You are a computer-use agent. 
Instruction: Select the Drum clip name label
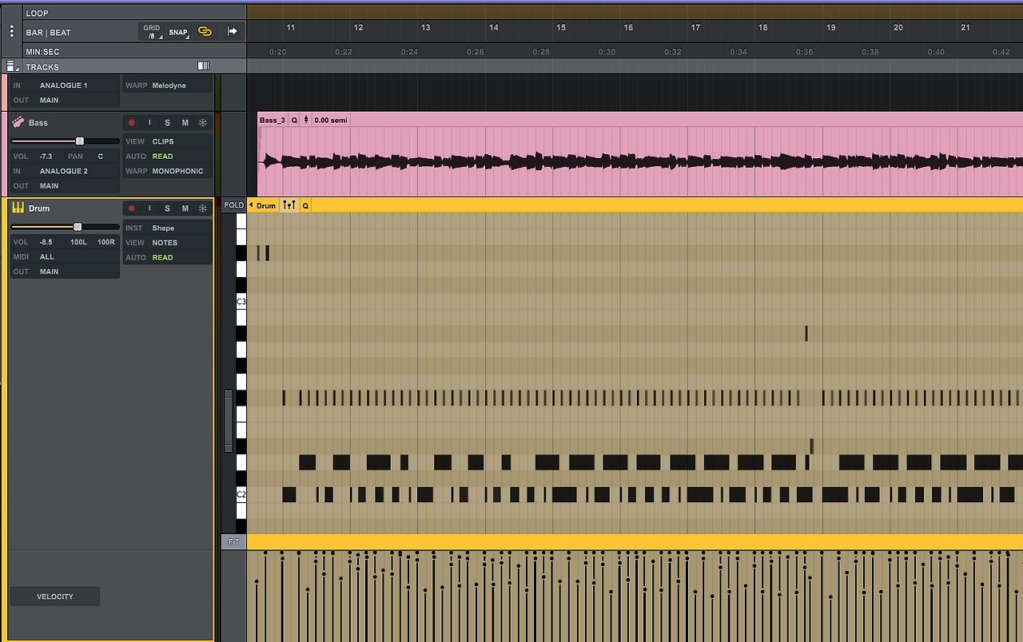tap(266, 206)
